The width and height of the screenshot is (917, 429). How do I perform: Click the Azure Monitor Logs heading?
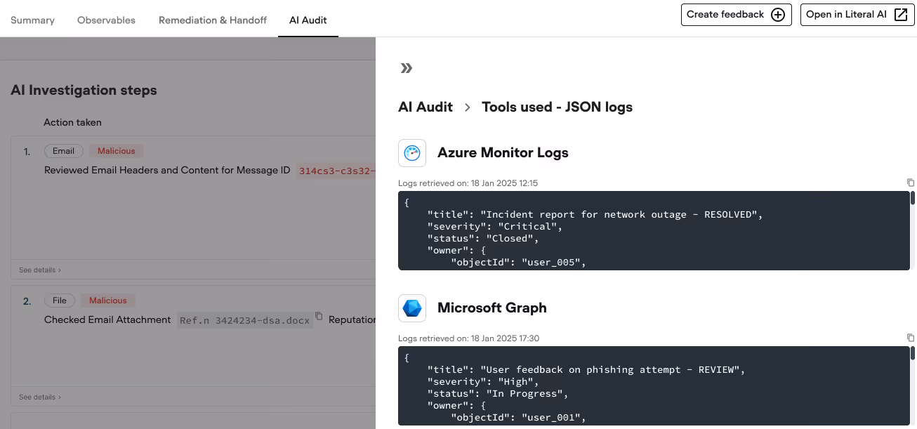pyautogui.click(x=503, y=153)
